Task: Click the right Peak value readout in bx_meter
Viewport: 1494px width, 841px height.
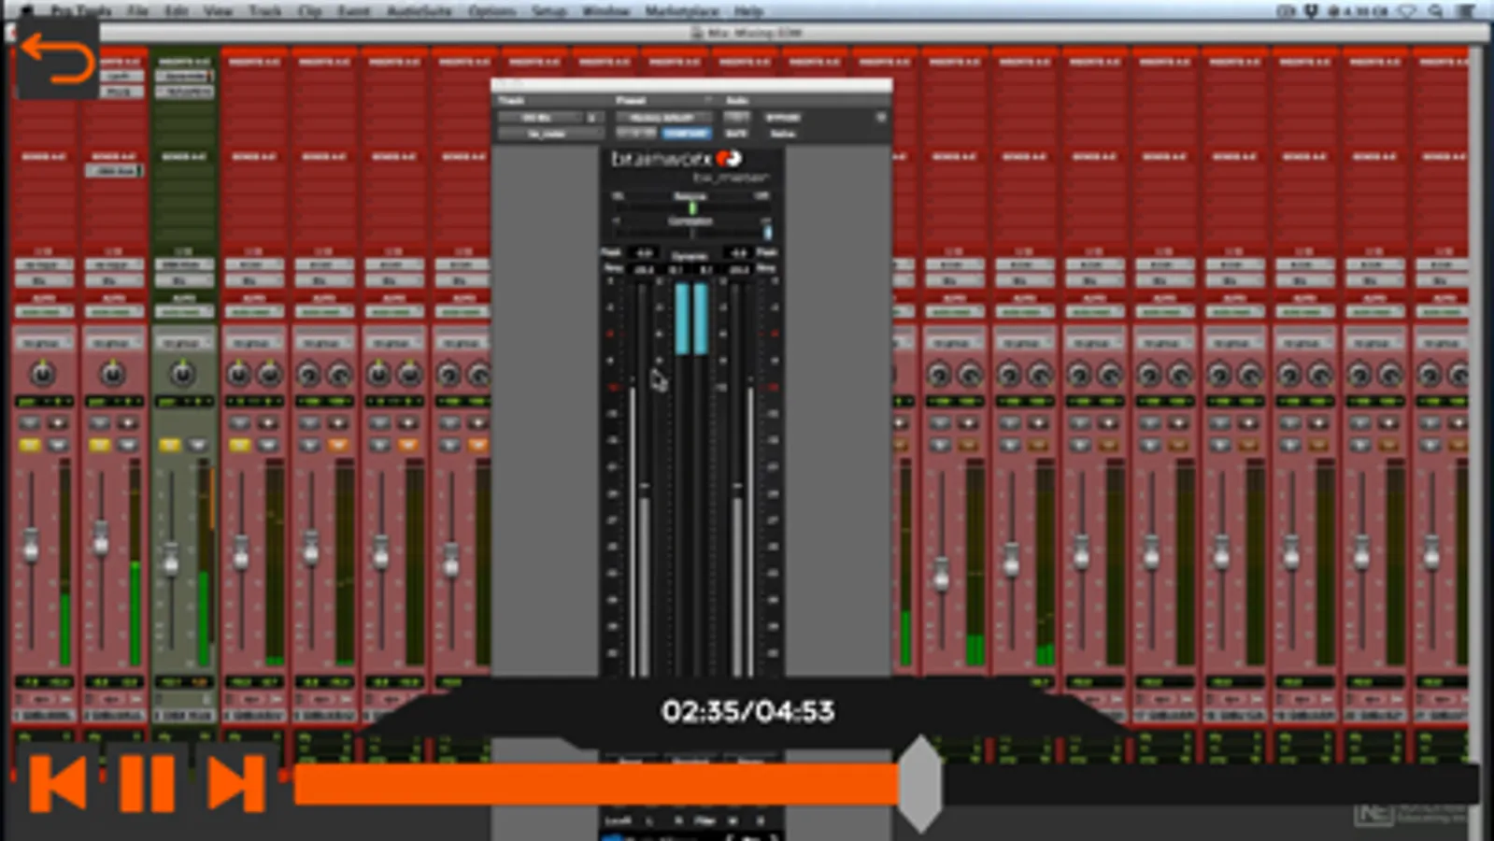Action: [x=739, y=252]
